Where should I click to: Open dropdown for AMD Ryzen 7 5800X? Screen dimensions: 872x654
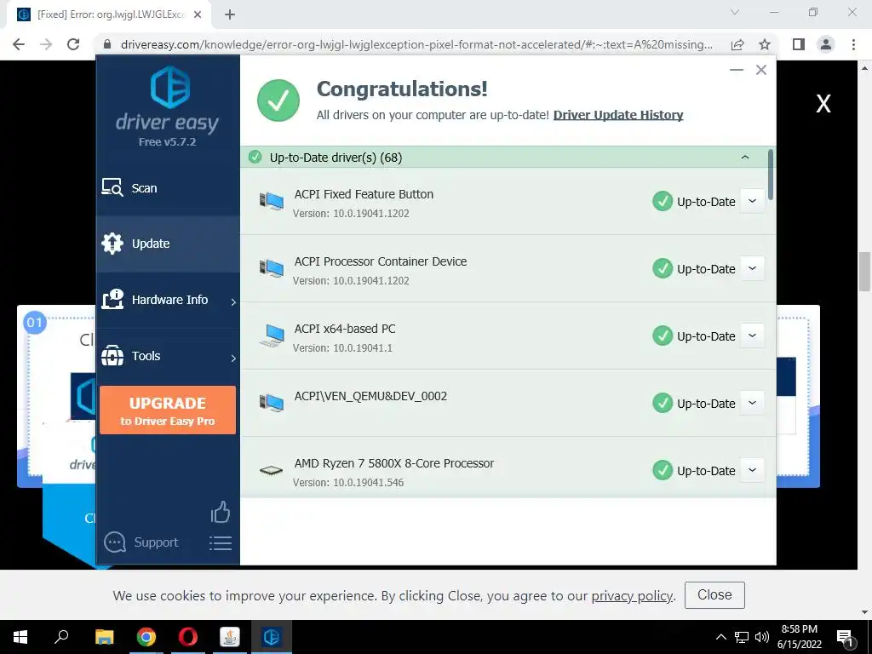[753, 470]
